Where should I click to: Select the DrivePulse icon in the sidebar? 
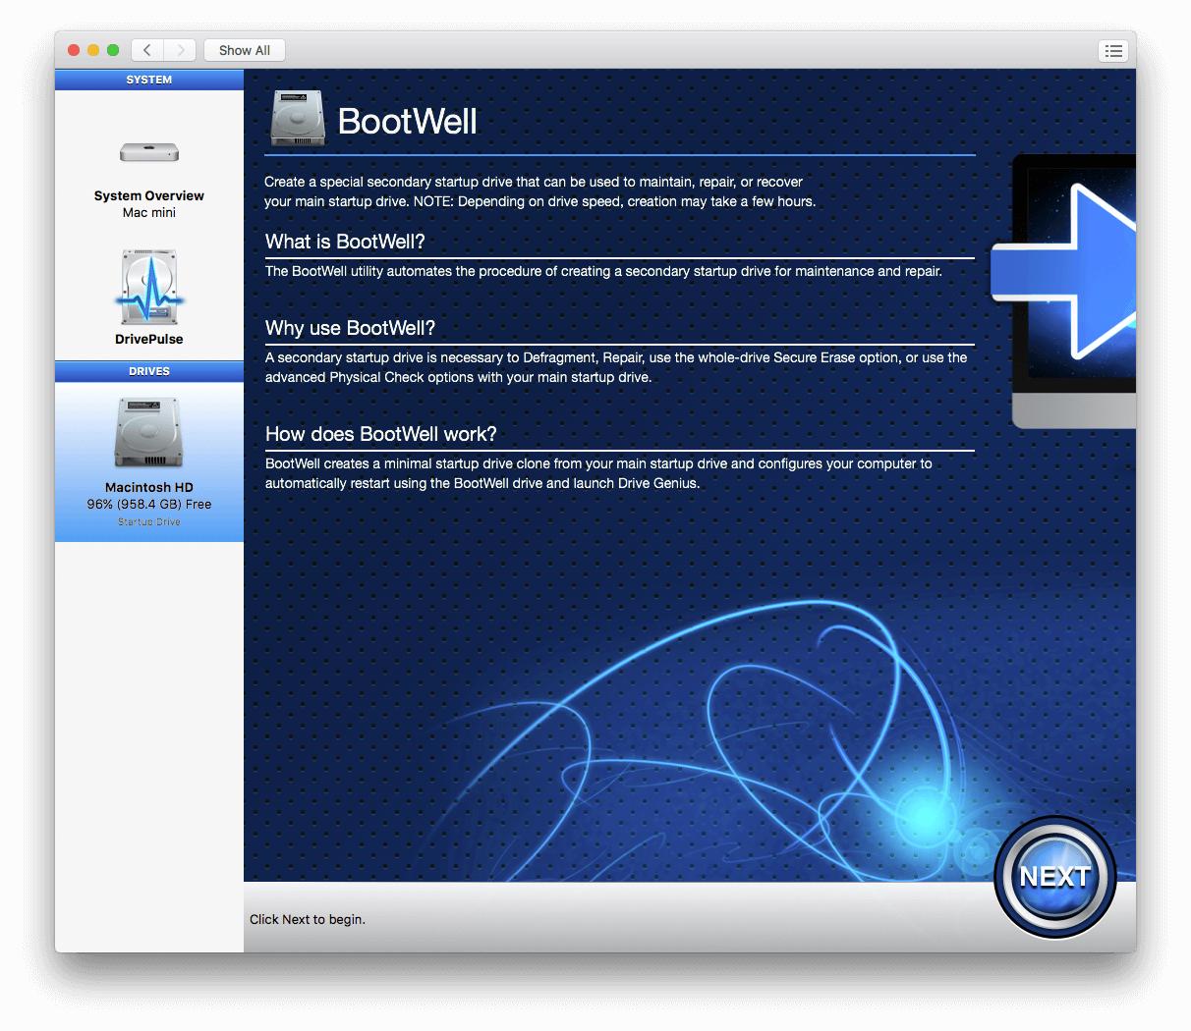147,287
